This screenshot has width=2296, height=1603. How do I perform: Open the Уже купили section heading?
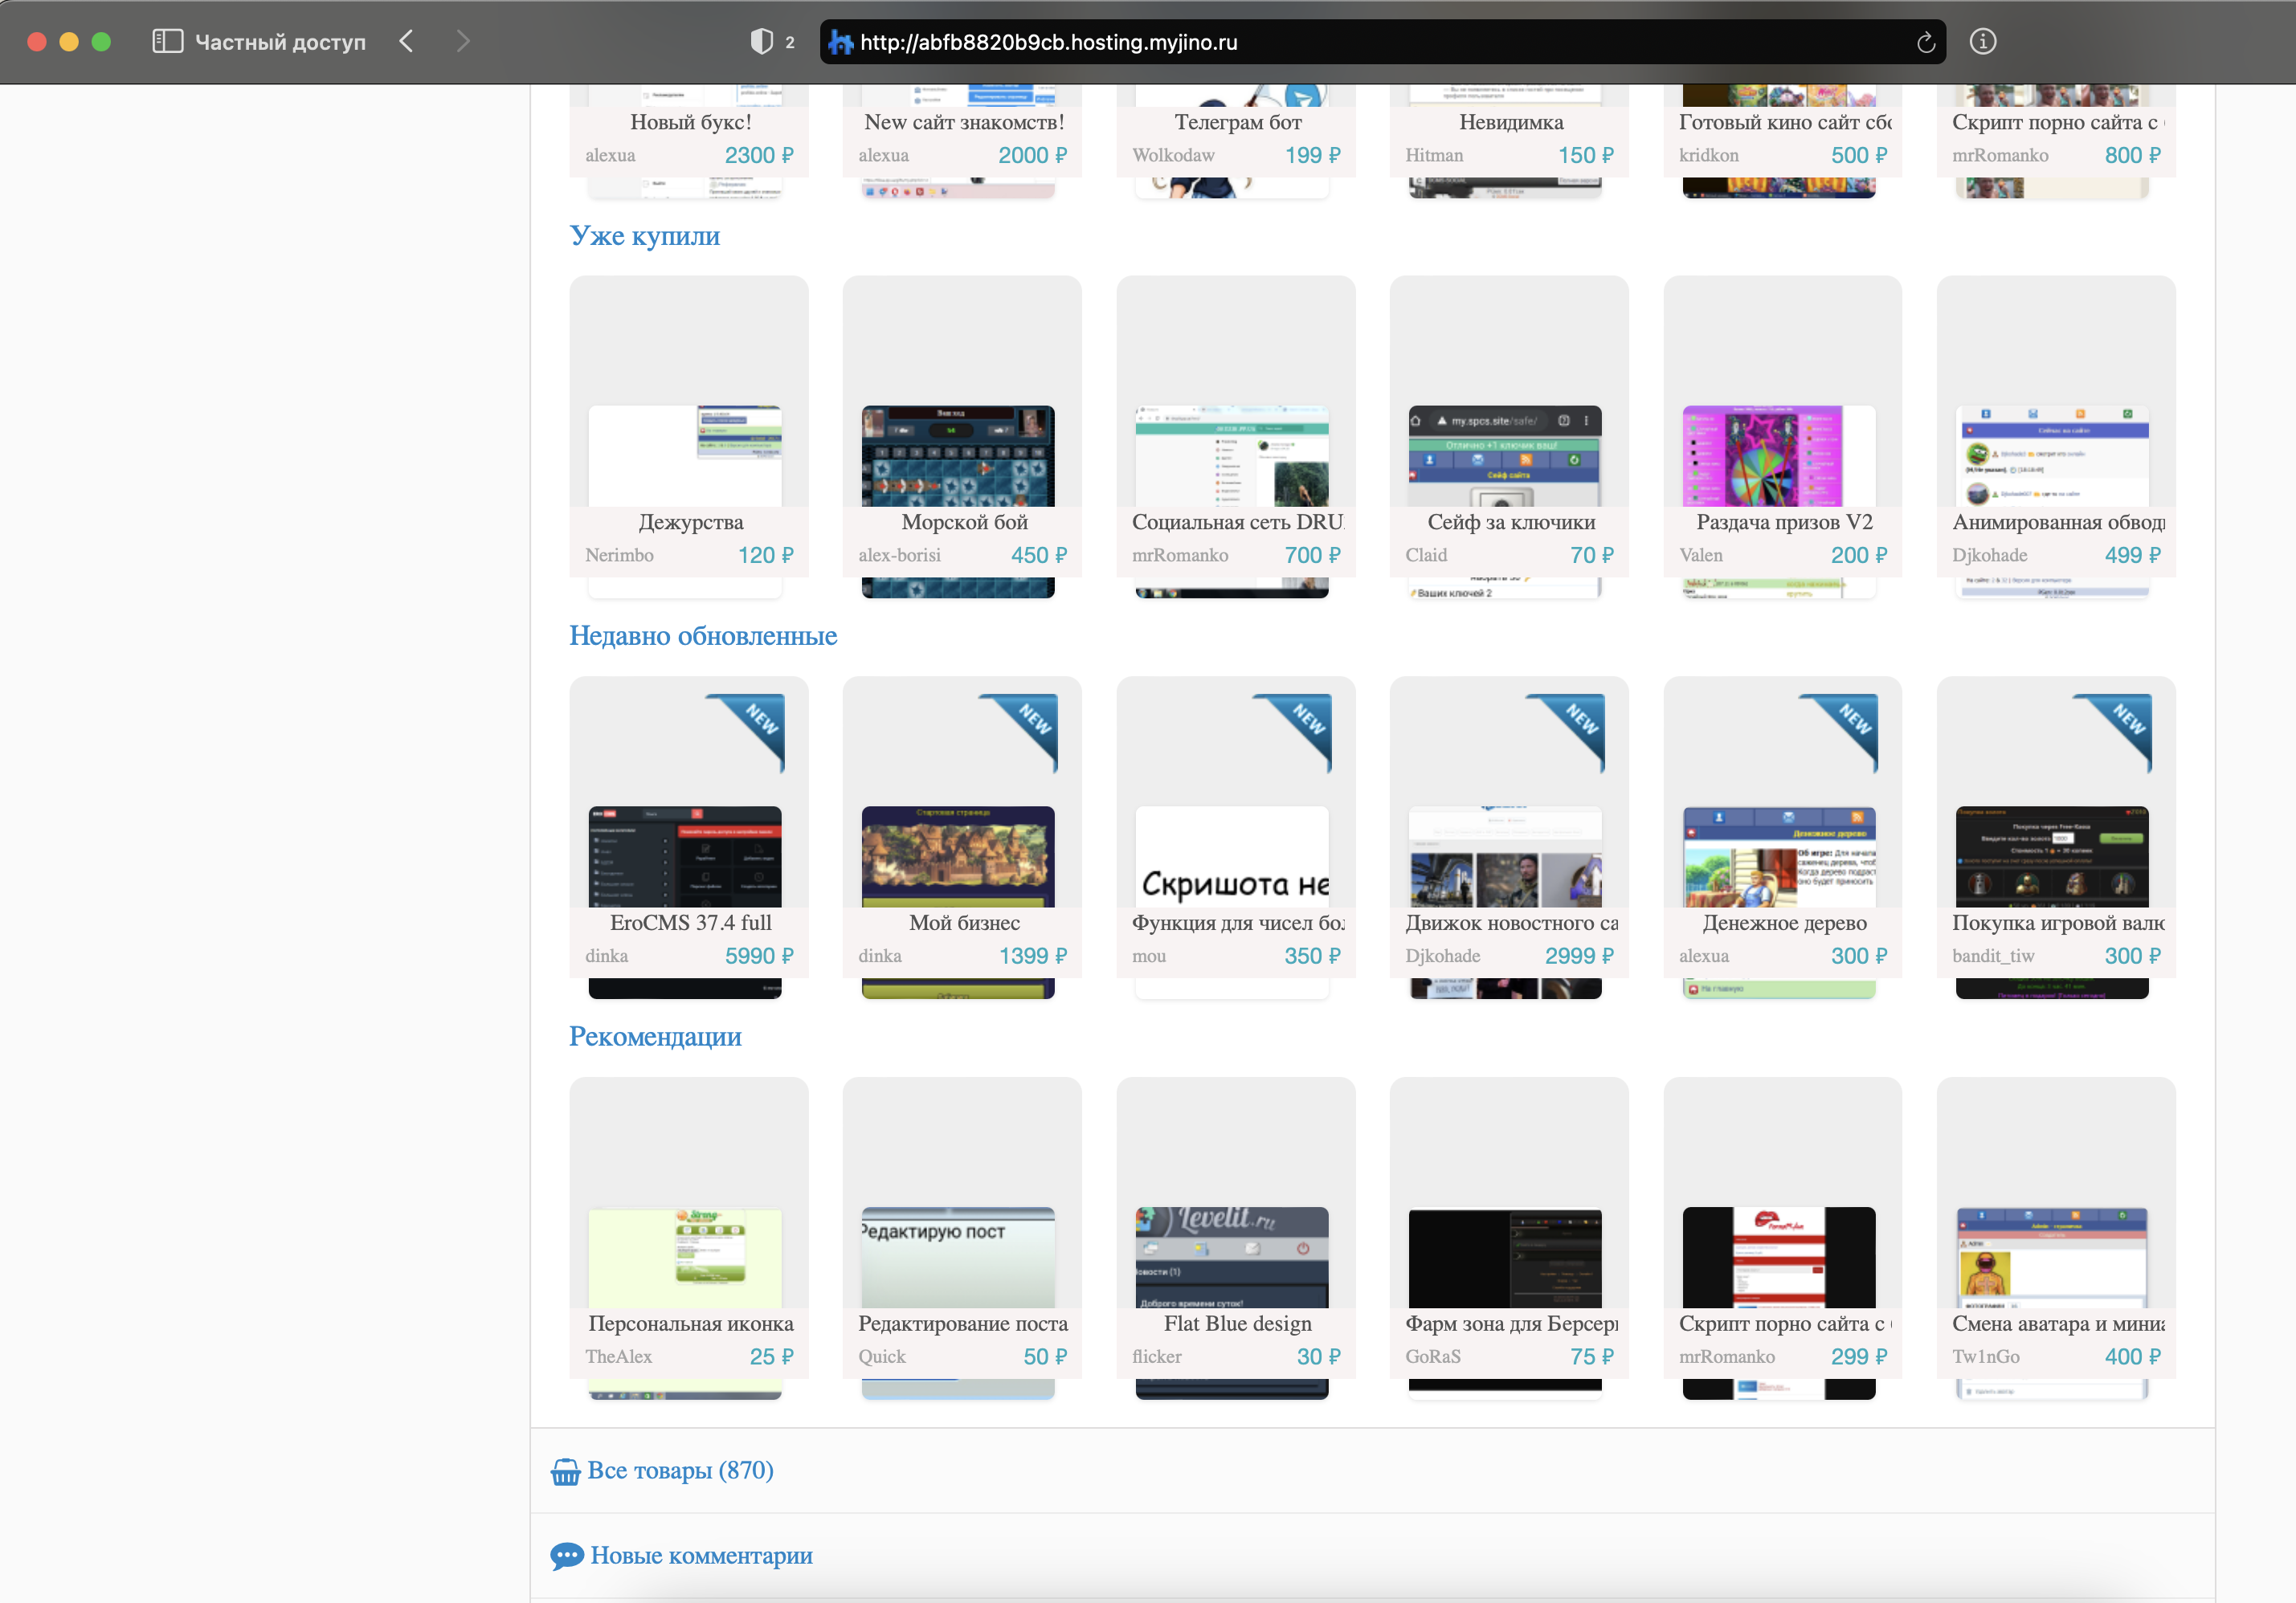pos(644,236)
